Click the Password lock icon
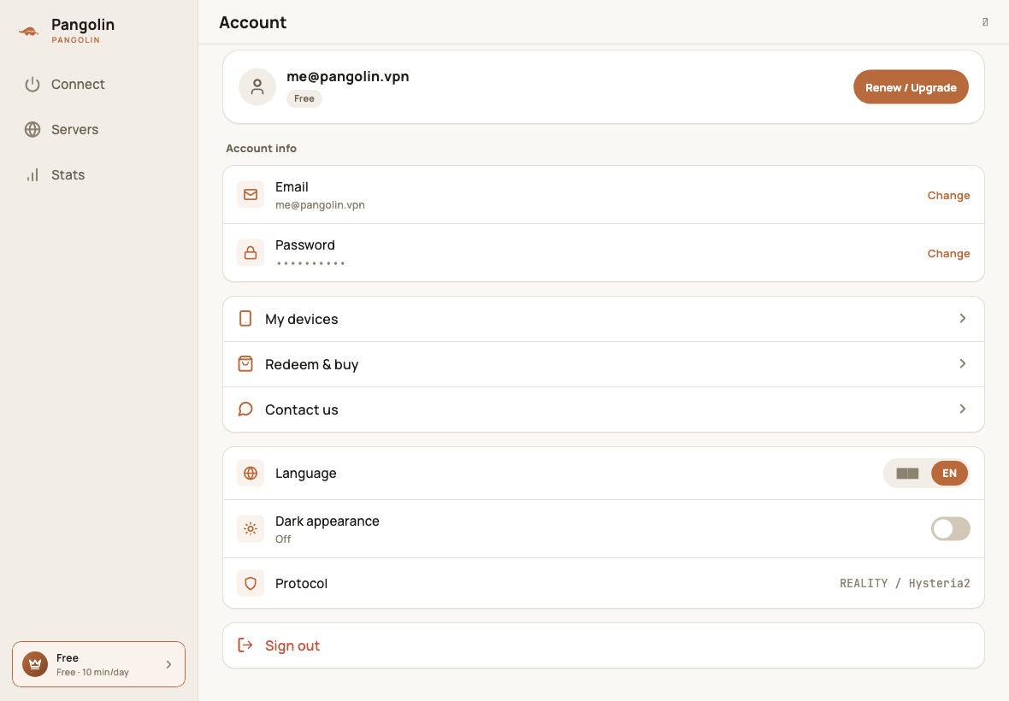 (251, 253)
